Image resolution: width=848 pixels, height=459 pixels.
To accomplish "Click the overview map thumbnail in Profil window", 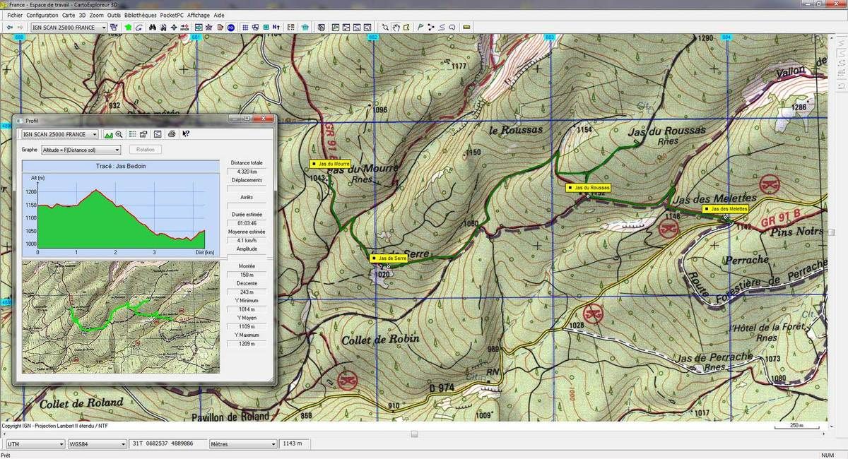I will coord(121,317).
